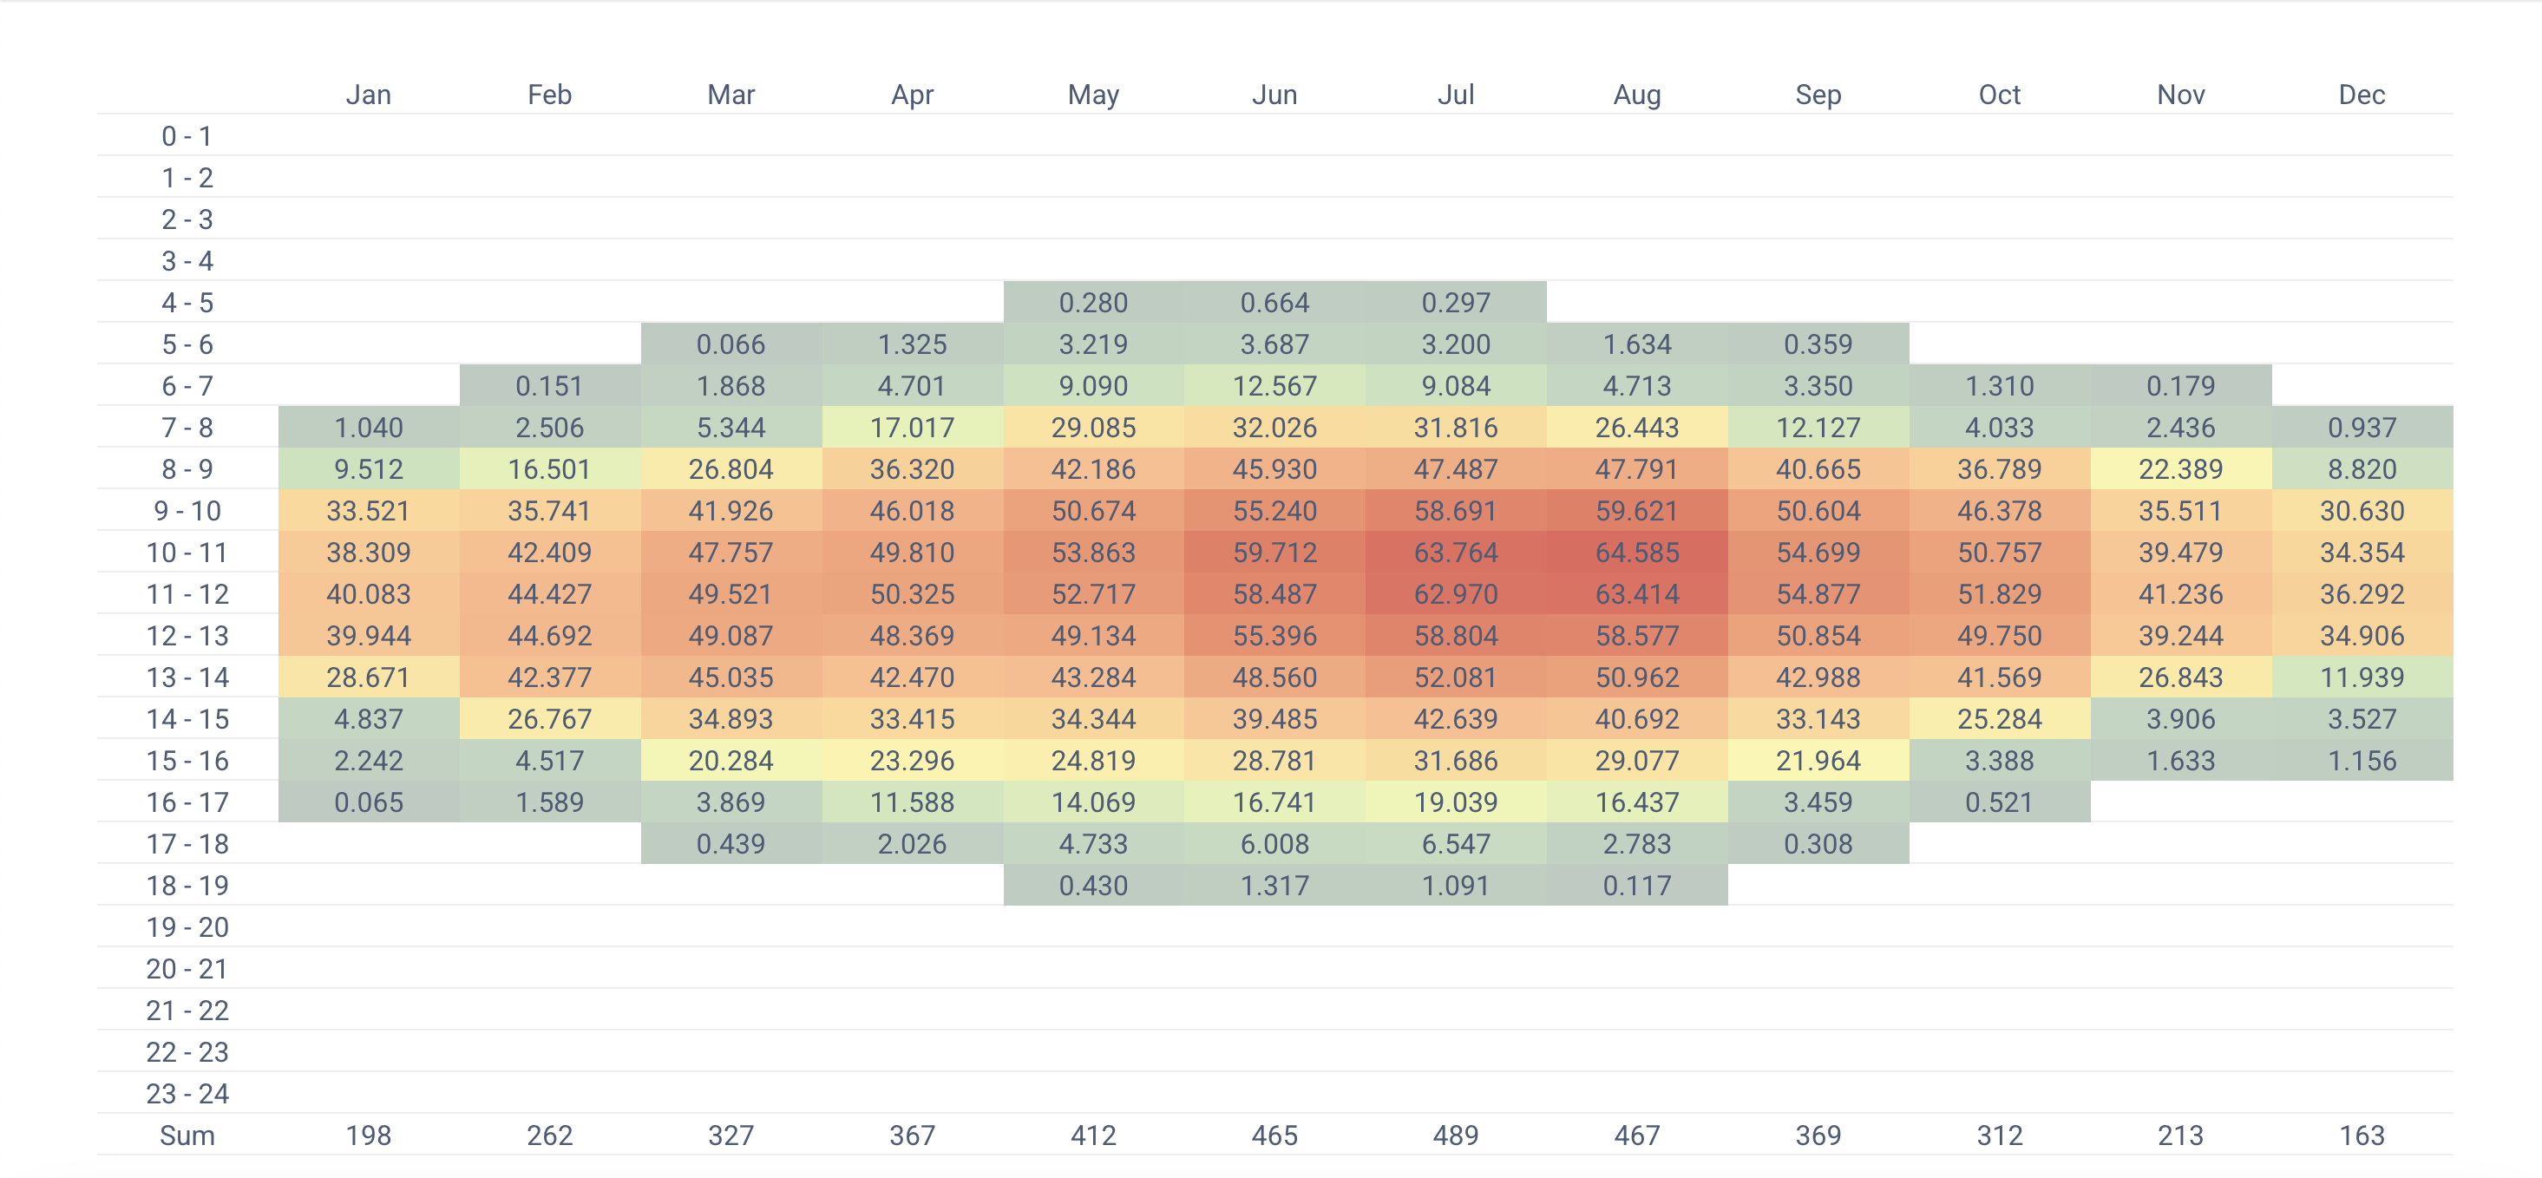Click cell value 0.308 in Sep
2542x1178 pixels.
(x=1818, y=845)
